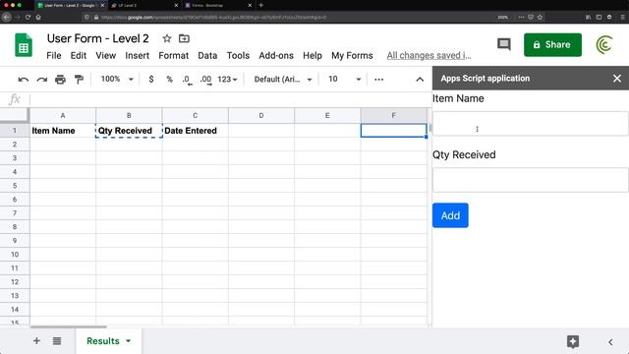Open the font size 10 dropdown

[345, 79]
